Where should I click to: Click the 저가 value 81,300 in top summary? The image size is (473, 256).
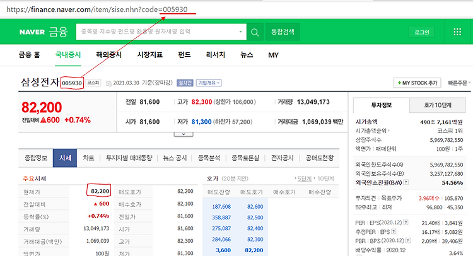tap(202, 122)
